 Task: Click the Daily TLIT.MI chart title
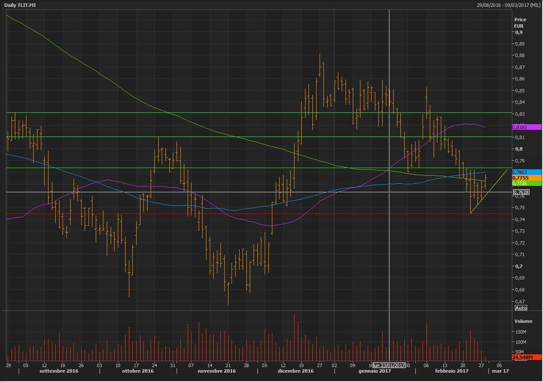[x=20, y=5]
